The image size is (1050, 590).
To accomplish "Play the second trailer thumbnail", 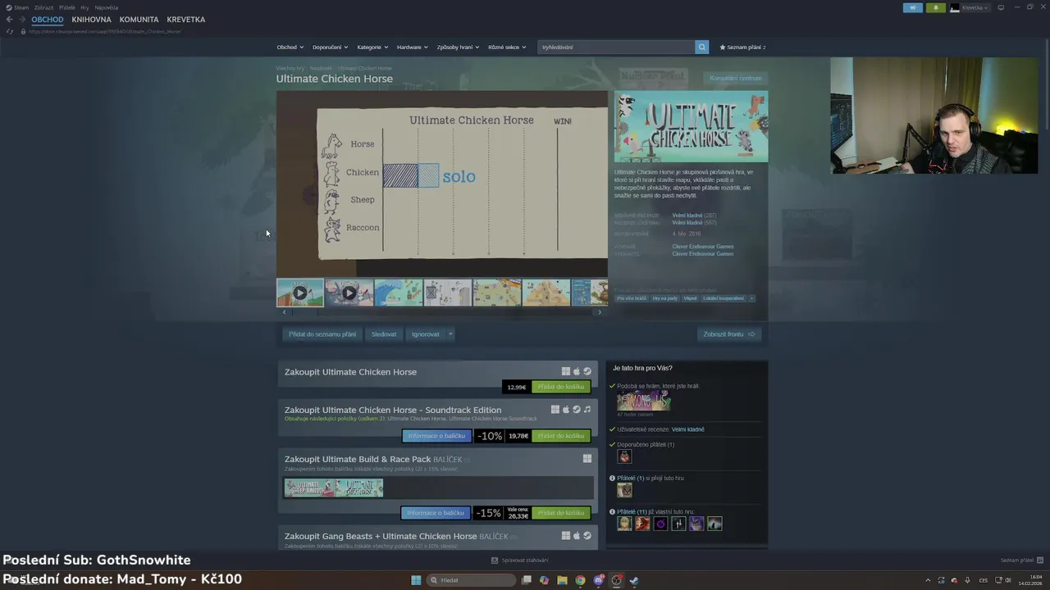I will [x=349, y=293].
